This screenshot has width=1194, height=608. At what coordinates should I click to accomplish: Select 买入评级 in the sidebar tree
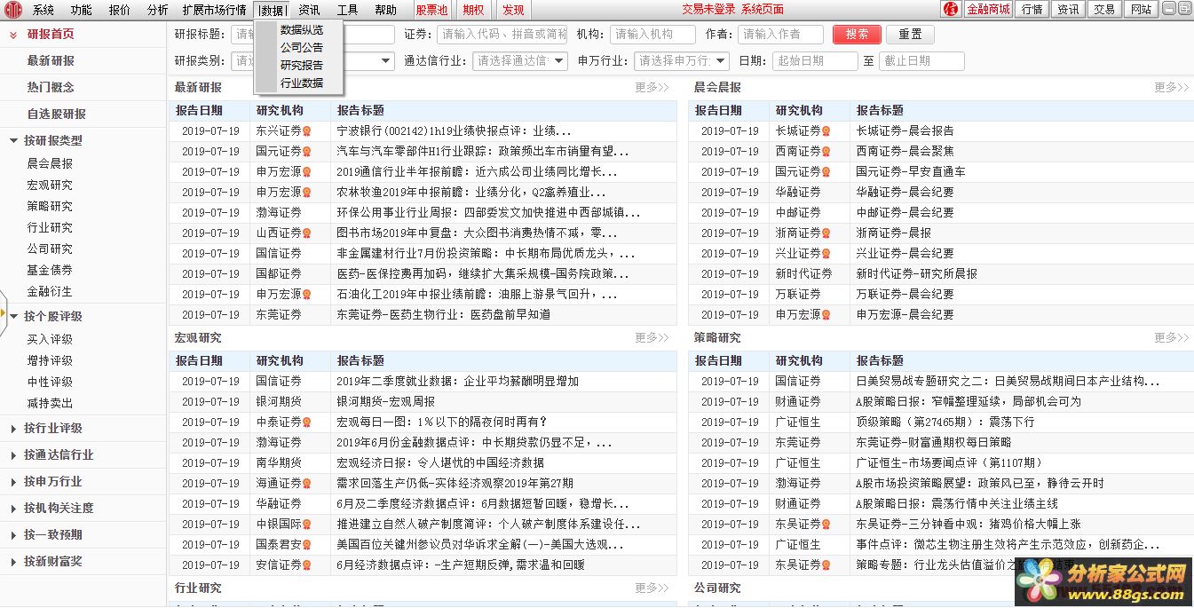[50, 340]
